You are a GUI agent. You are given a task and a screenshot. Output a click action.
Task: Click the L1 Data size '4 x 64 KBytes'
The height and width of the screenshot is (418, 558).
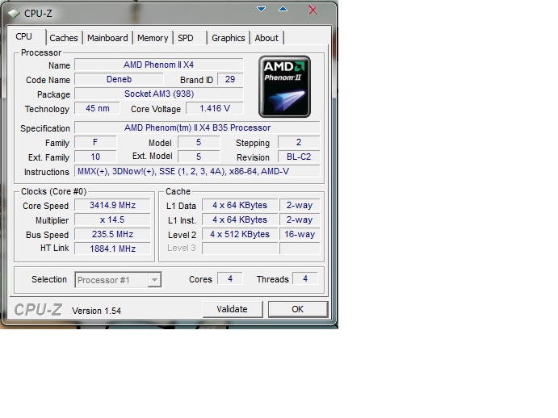(240, 205)
